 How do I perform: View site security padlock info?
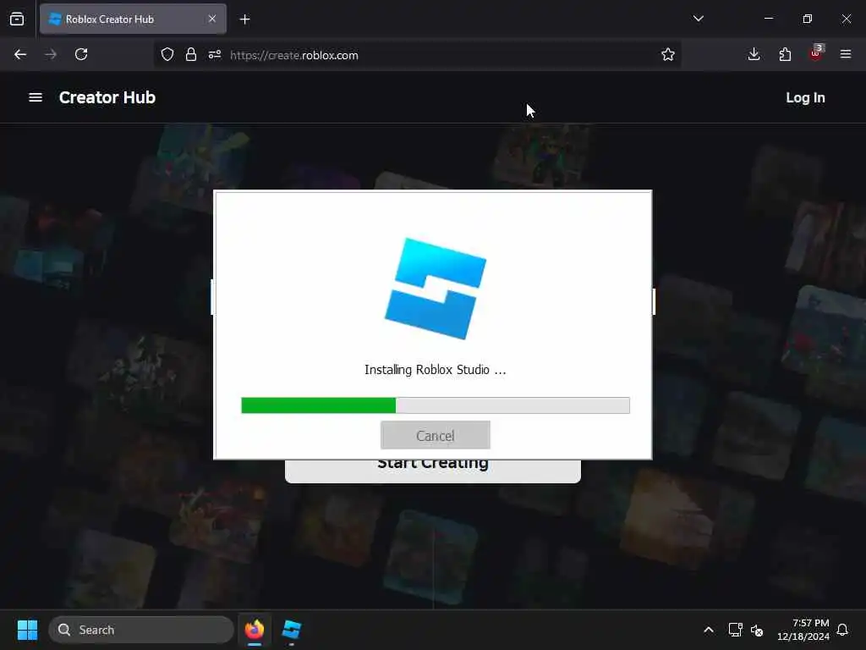pos(191,54)
